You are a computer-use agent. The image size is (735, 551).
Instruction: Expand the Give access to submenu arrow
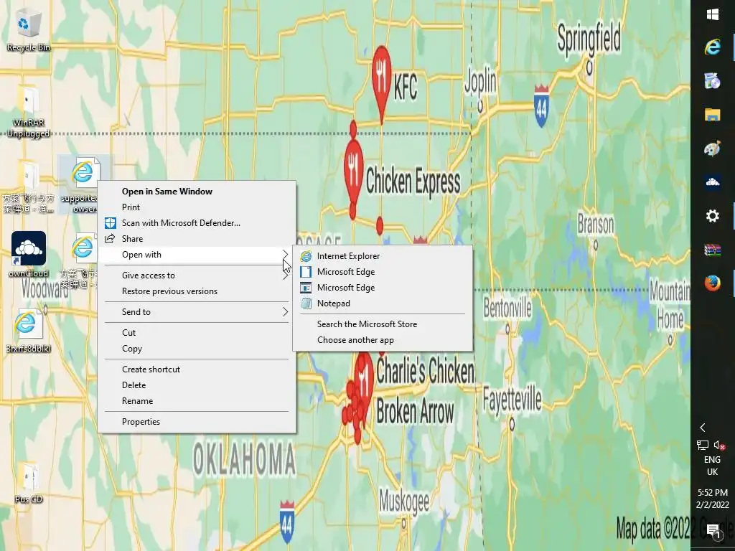pyautogui.click(x=285, y=275)
